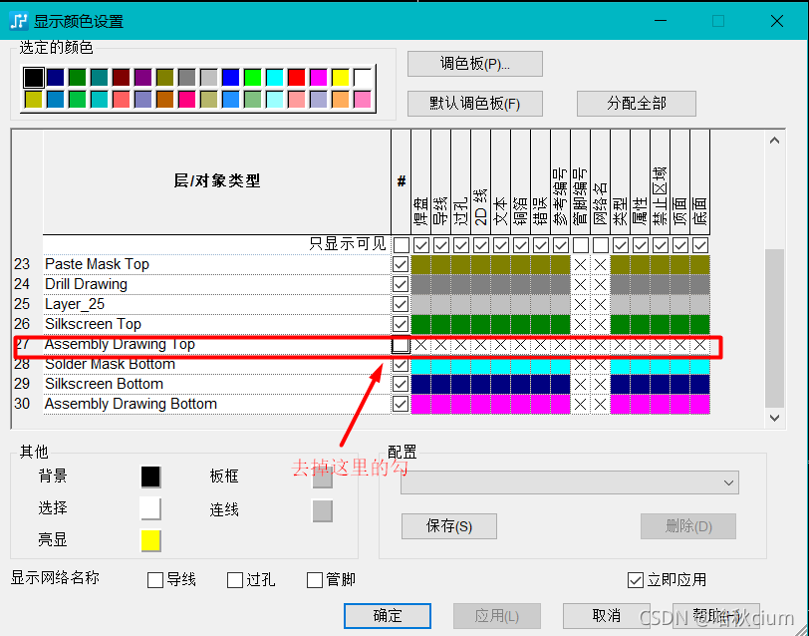Choose the bright green palette swatch

(x=252, y=78)
